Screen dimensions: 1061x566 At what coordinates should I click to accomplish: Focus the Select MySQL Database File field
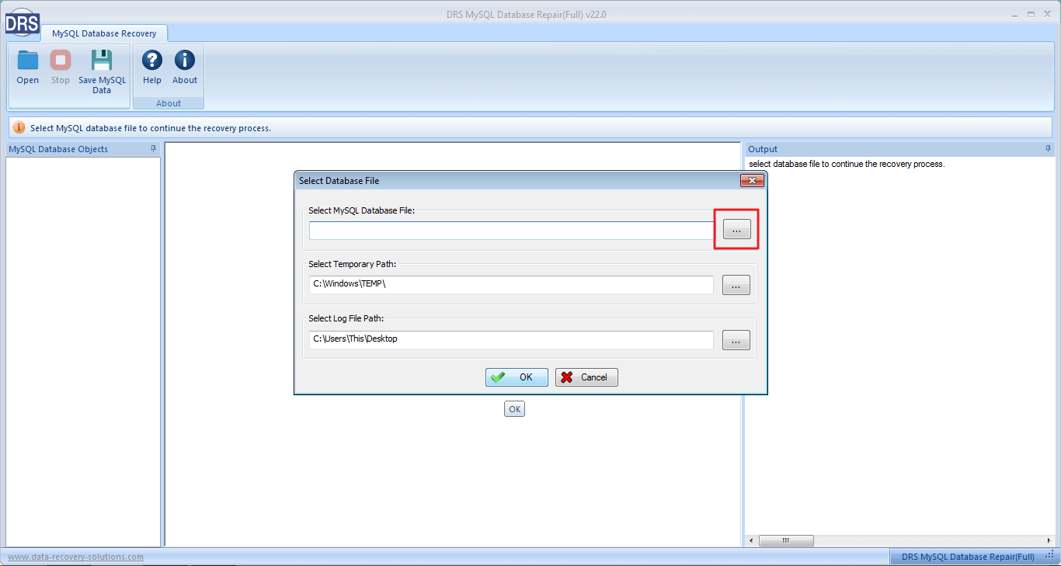tap(511, 231)
